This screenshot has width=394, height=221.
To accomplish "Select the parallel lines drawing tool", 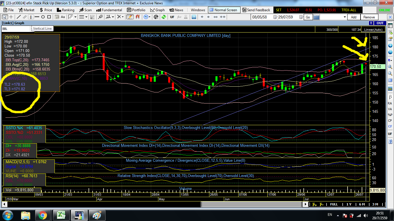I will point(25,17).
